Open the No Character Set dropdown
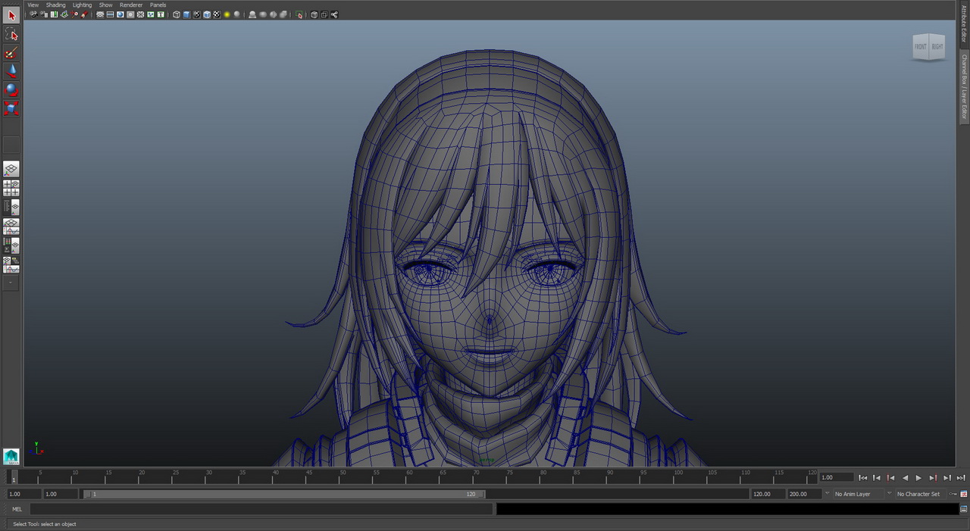 [x=918, y=494]
